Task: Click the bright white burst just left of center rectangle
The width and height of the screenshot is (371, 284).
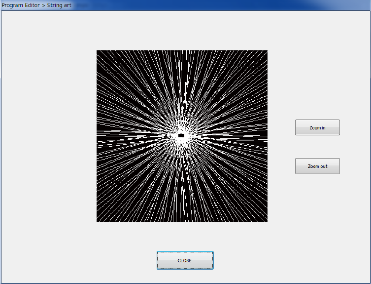Action: point(172,135)
